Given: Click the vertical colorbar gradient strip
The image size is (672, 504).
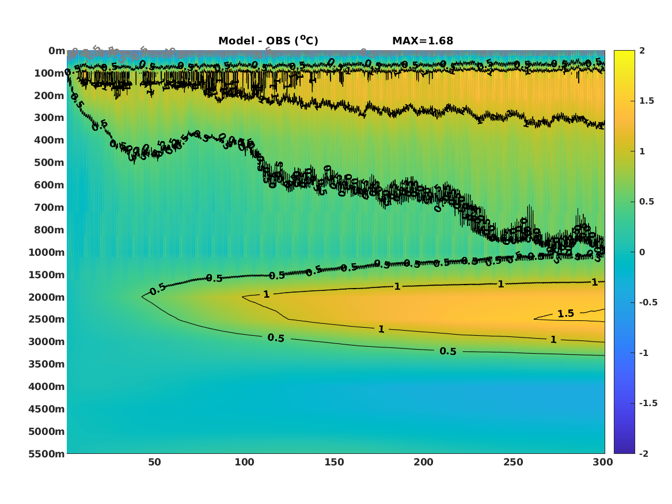Looking at the screenshot, I should [x=624, y=252].
